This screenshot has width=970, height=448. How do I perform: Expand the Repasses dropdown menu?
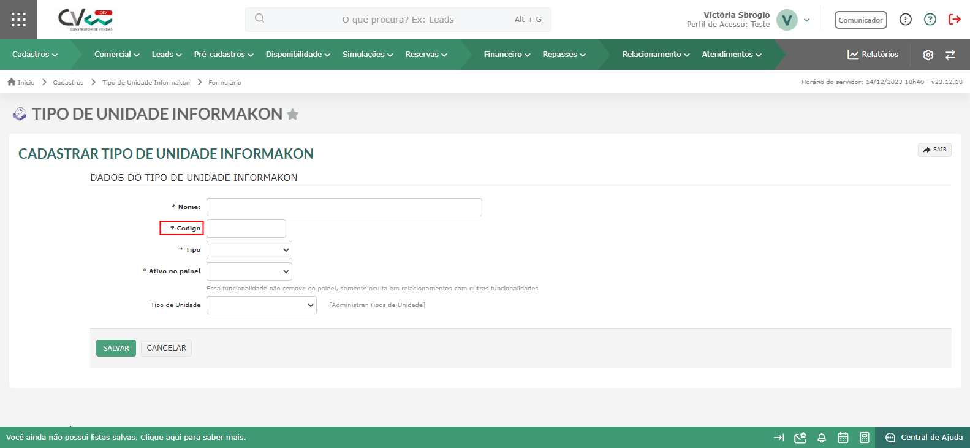click(x=564, y=55)
